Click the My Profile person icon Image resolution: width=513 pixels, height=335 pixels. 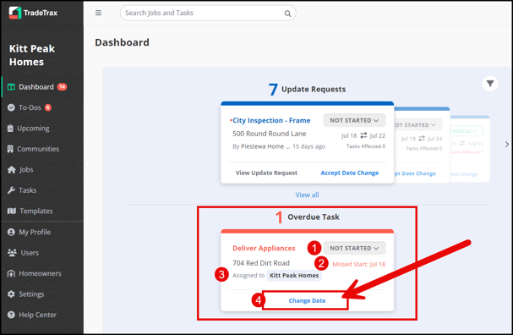coord(11,232)
